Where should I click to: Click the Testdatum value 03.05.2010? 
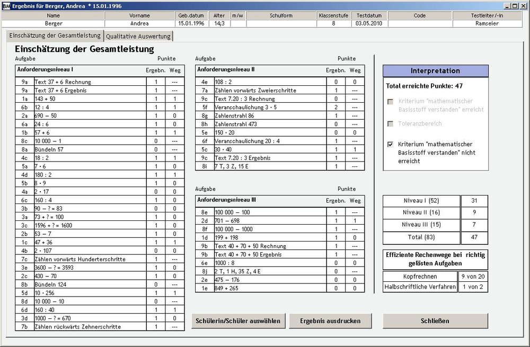[x=369, y=23]
